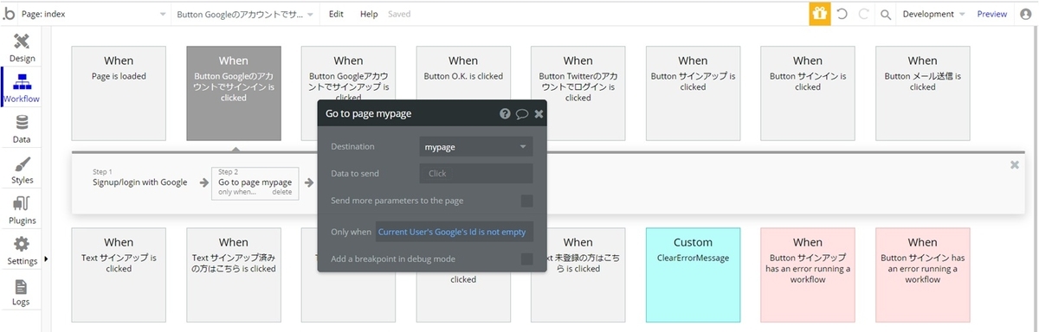The height and width of the screenshot is (332, 1039).
Task: Toggle Send more parameters to the page
Action: (x=526, y=201)
